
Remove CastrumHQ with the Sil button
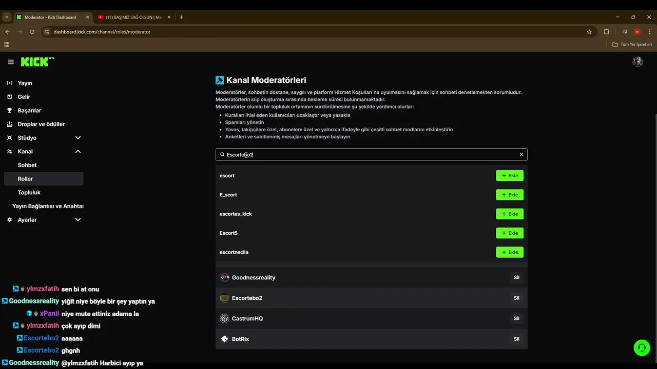coord(516,318)
